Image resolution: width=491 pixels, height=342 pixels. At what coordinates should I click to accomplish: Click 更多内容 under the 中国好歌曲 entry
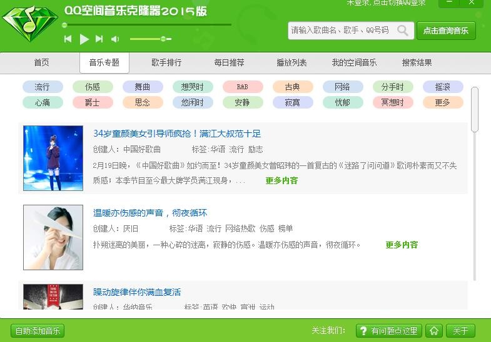pos(281,180)
